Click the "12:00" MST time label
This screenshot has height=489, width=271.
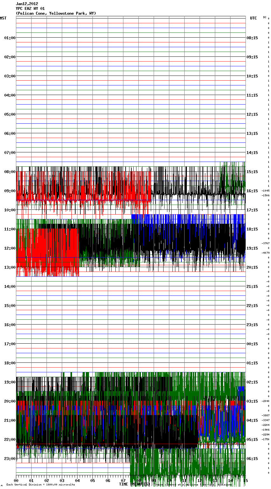pyautogui.click(x=10, y=248)
